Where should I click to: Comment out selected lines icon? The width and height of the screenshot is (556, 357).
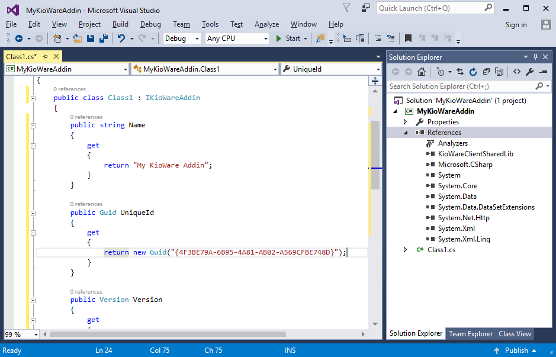click(x=378, y=38)
